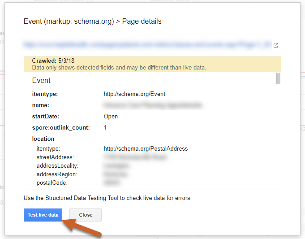Select the postalCode field label
The image size is (305, 239).
pos(52,183)
